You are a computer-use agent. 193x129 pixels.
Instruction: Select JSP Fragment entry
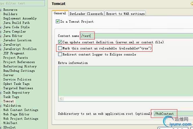point(14,53)
